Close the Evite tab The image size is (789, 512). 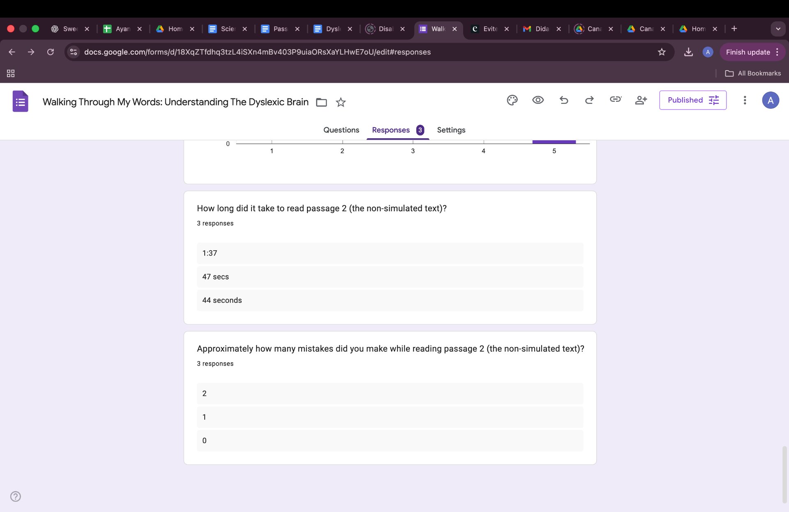point(507,29)
